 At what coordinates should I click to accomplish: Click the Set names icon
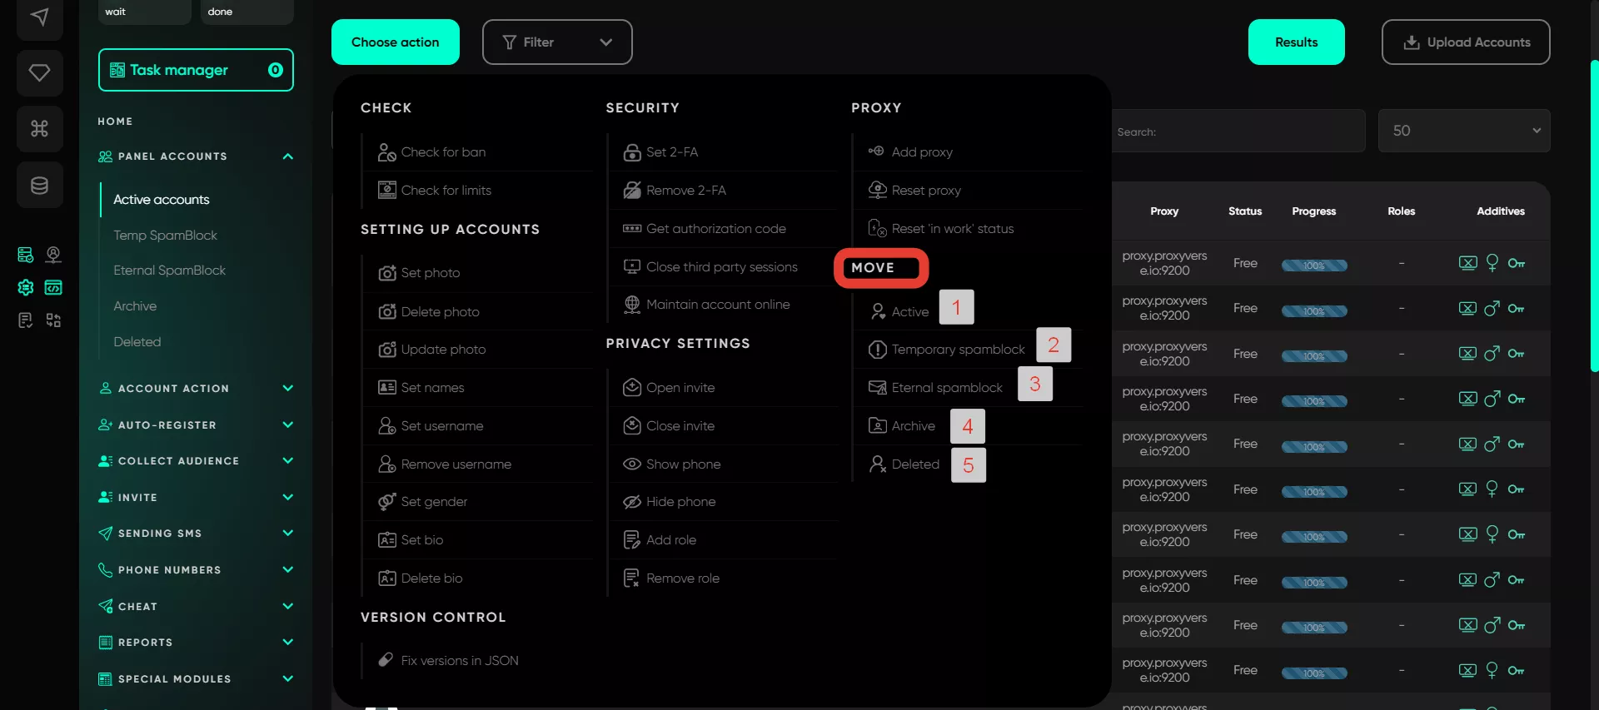(x=387, y=387)
